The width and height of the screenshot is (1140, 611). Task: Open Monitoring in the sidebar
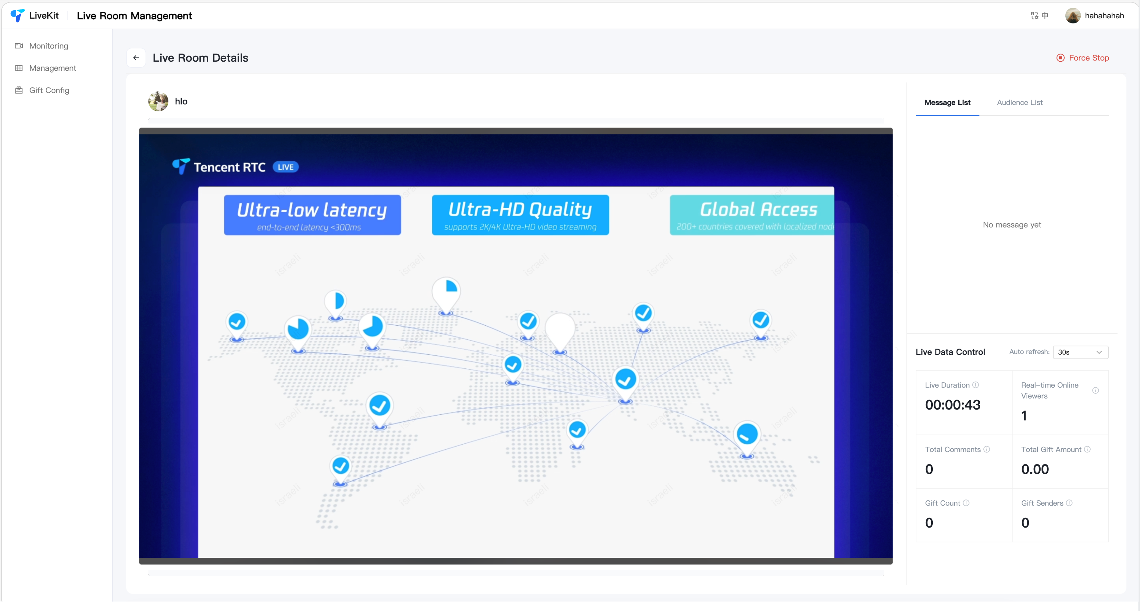click(x=48, y=46)
